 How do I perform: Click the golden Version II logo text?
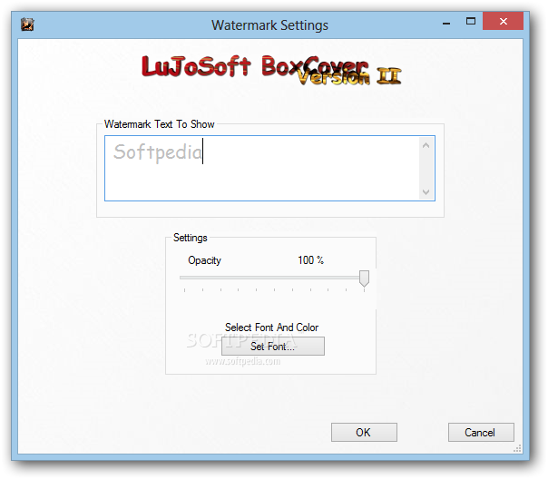[x=349, y=76]
